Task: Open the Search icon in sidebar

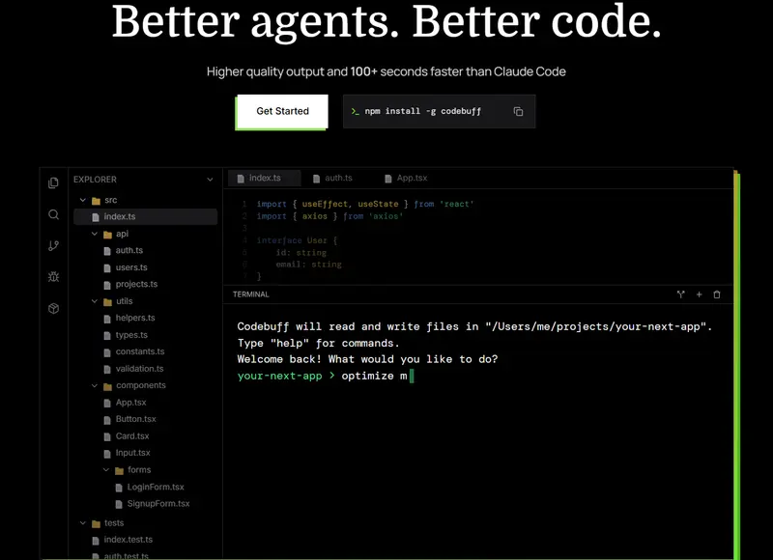Action: click(54, 214)
